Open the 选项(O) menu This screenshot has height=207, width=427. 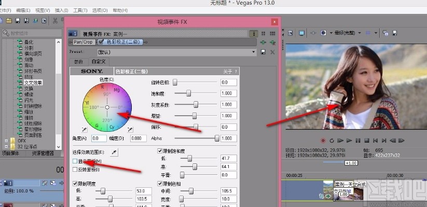coord(100,10)
